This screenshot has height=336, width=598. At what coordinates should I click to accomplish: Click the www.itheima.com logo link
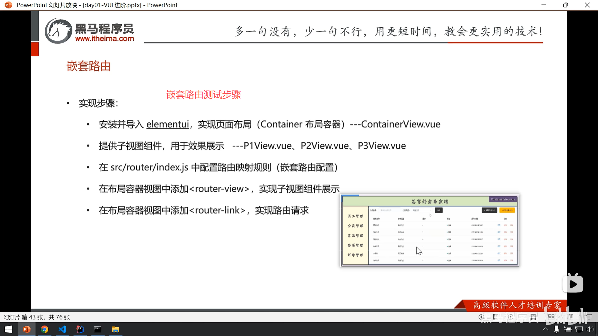pos(104,39)
